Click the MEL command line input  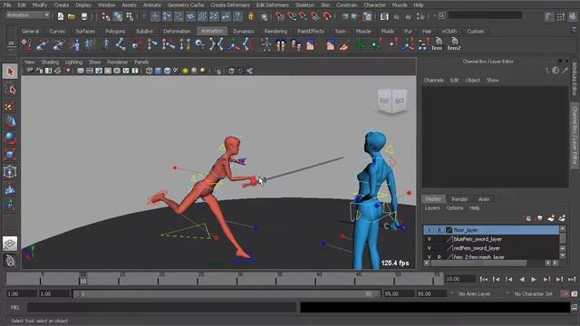coord(161,307)
